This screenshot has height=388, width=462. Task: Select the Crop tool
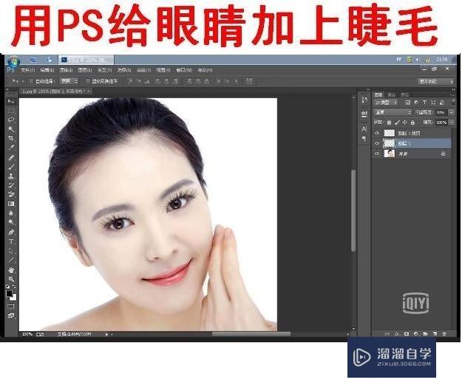[11, 138]
